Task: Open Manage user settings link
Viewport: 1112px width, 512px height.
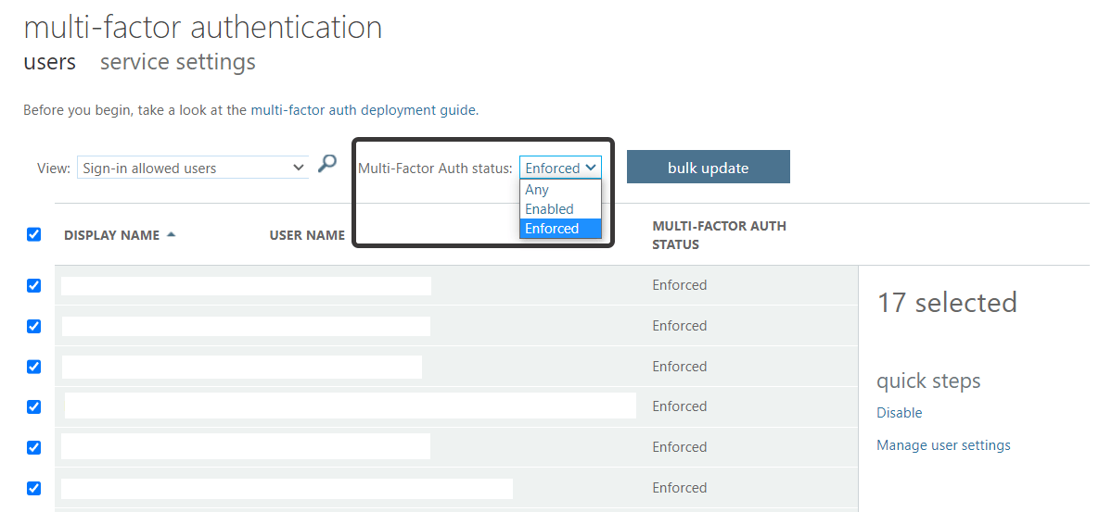Action: click(x=943, y=445)
